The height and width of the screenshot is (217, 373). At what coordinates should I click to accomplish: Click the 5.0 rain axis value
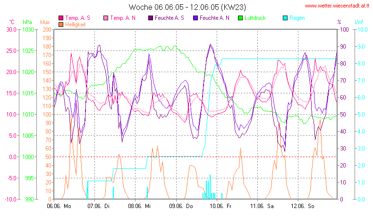click(x=361, y=115)
